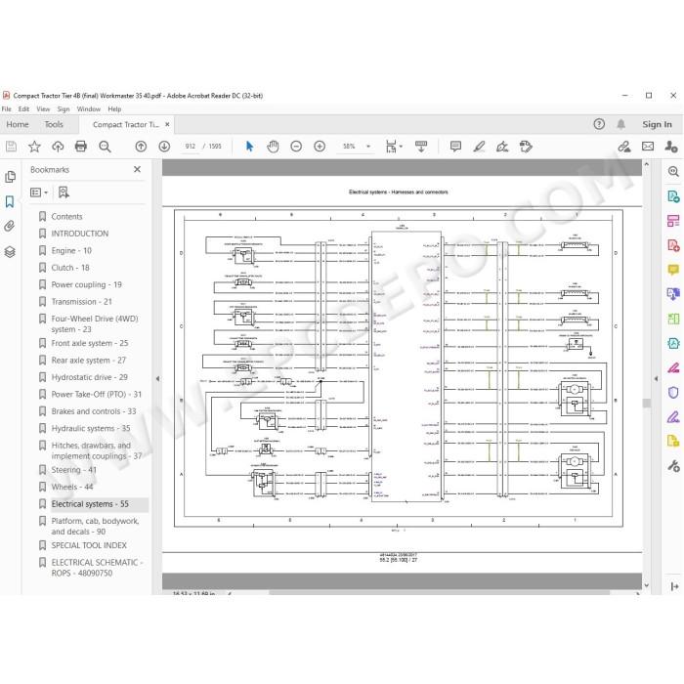684x684 pixels.
Task: Click the read mode scrolling icon
Action: tap(421, 147)
